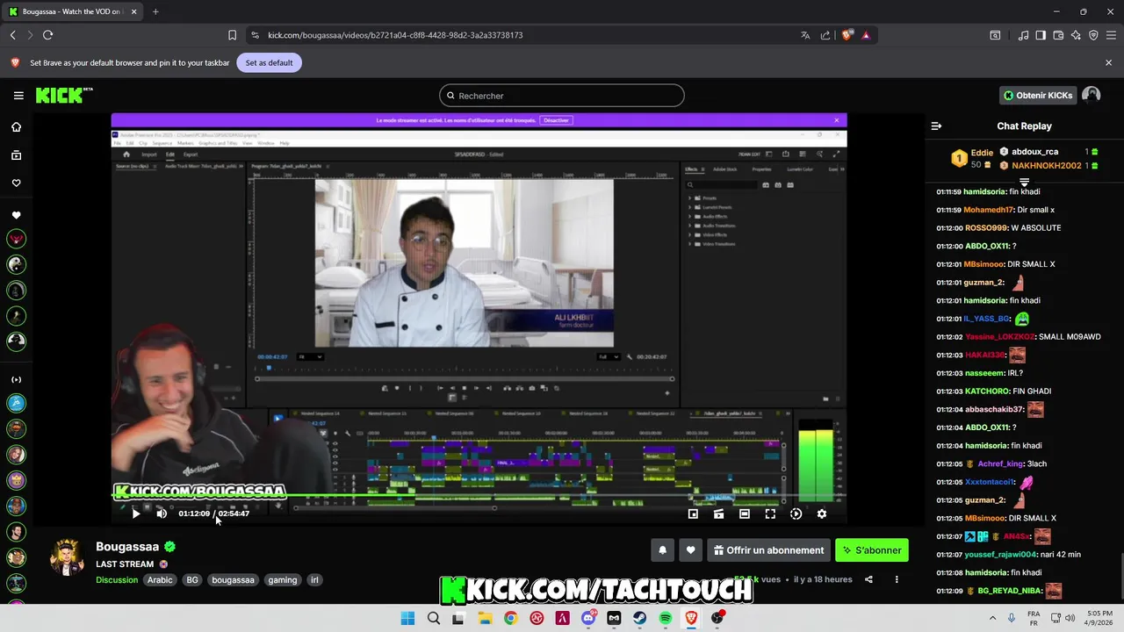1124x632 pixels.
Task: Select the Arabic tag
Action: point(160,580)
